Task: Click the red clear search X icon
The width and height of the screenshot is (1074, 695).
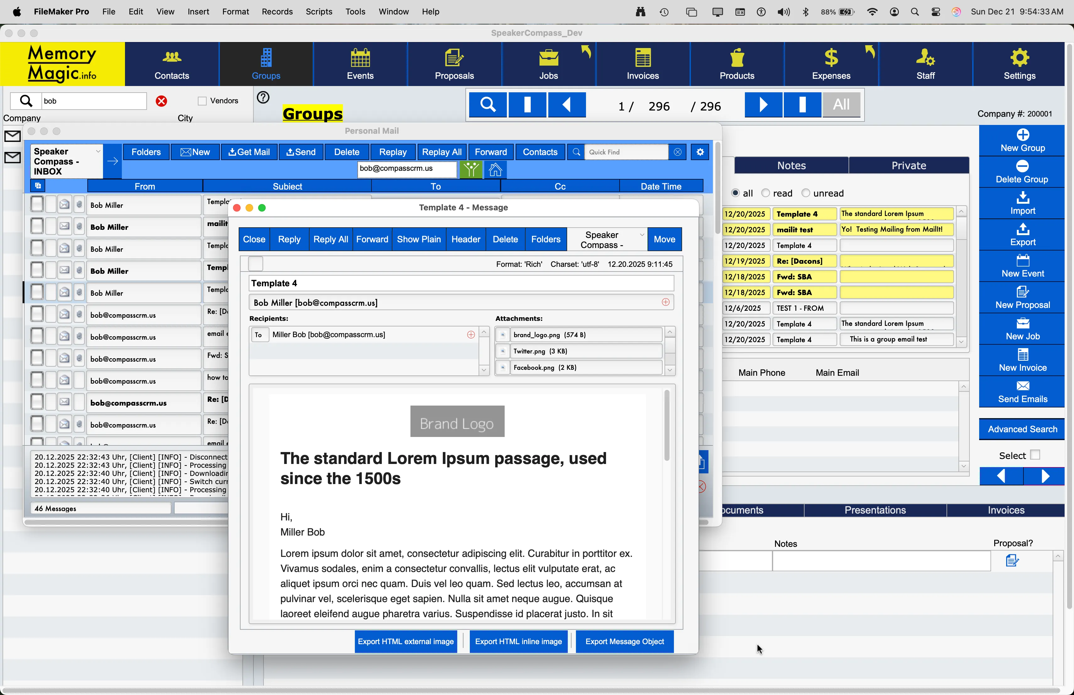Action: (x=161, y=101)
